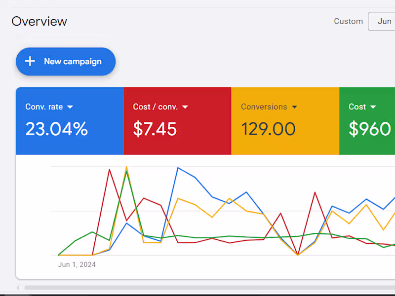Select the 129.00 conversions value
This screenshot has width=395, height=296.
click(268, 129)
